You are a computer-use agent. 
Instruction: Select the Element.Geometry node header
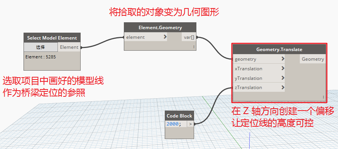(160, 28)
